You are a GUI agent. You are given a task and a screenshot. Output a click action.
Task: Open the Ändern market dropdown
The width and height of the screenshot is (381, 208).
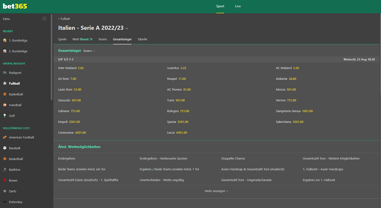coord(89,51)
